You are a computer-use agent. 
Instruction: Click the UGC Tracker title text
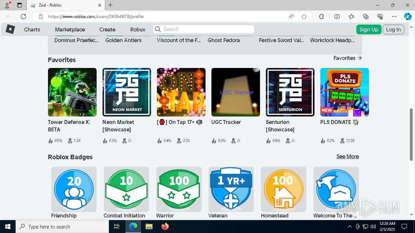click(226, 122)
